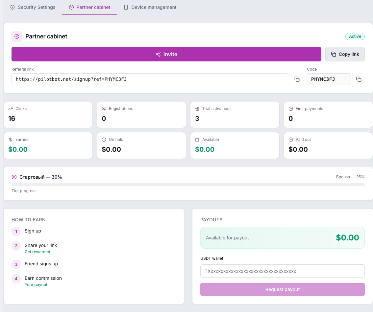
Task: Click the Your payout text
Action: click(36, 284)
